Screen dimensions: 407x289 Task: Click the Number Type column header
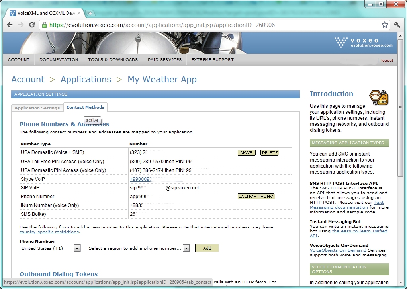[35, 144]
